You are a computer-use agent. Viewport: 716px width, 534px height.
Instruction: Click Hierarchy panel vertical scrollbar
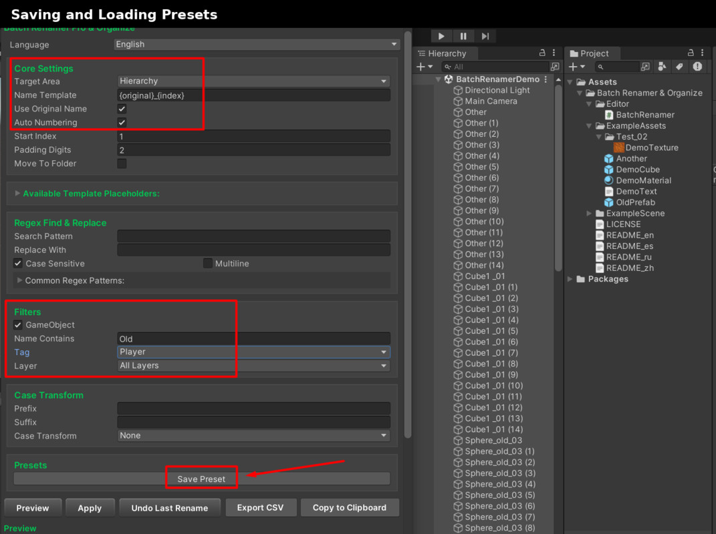click(558, 178)
